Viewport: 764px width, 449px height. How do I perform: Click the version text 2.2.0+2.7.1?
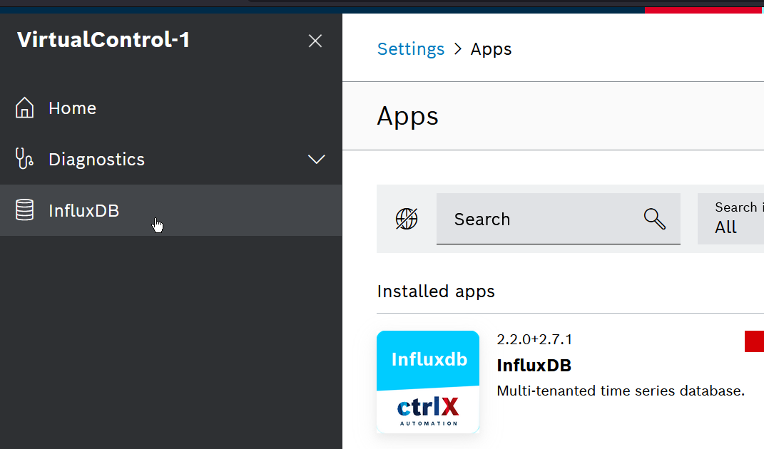coord(534,339)
